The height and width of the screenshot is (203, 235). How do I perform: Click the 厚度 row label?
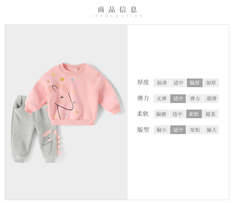coord(143,82)
